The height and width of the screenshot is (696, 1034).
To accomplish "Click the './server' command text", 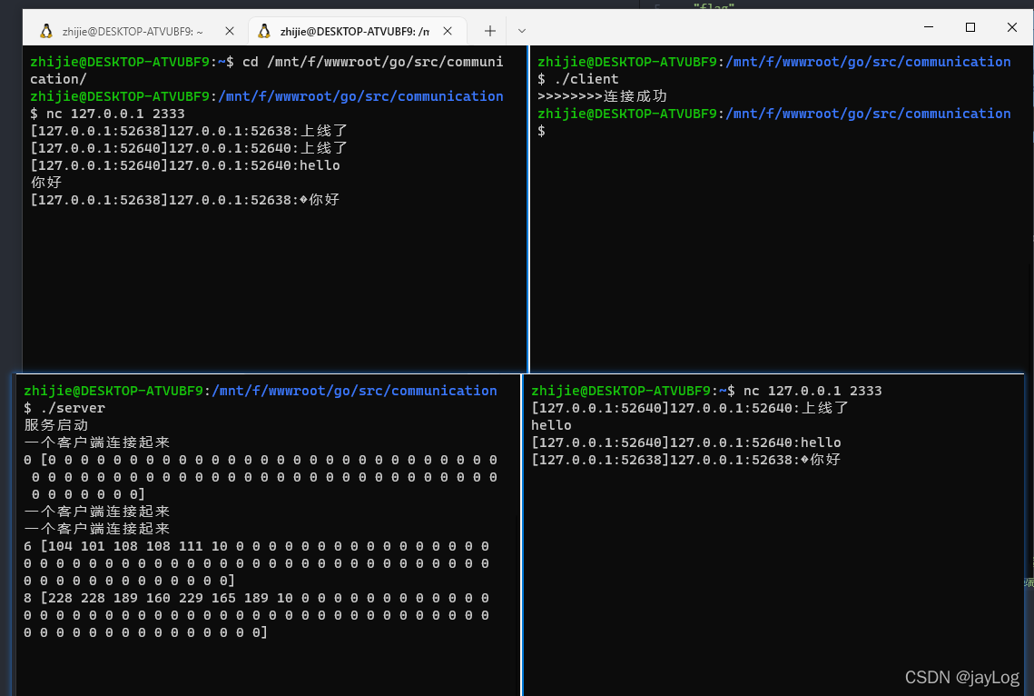I will pyautogui.click(x=73, y=408).
